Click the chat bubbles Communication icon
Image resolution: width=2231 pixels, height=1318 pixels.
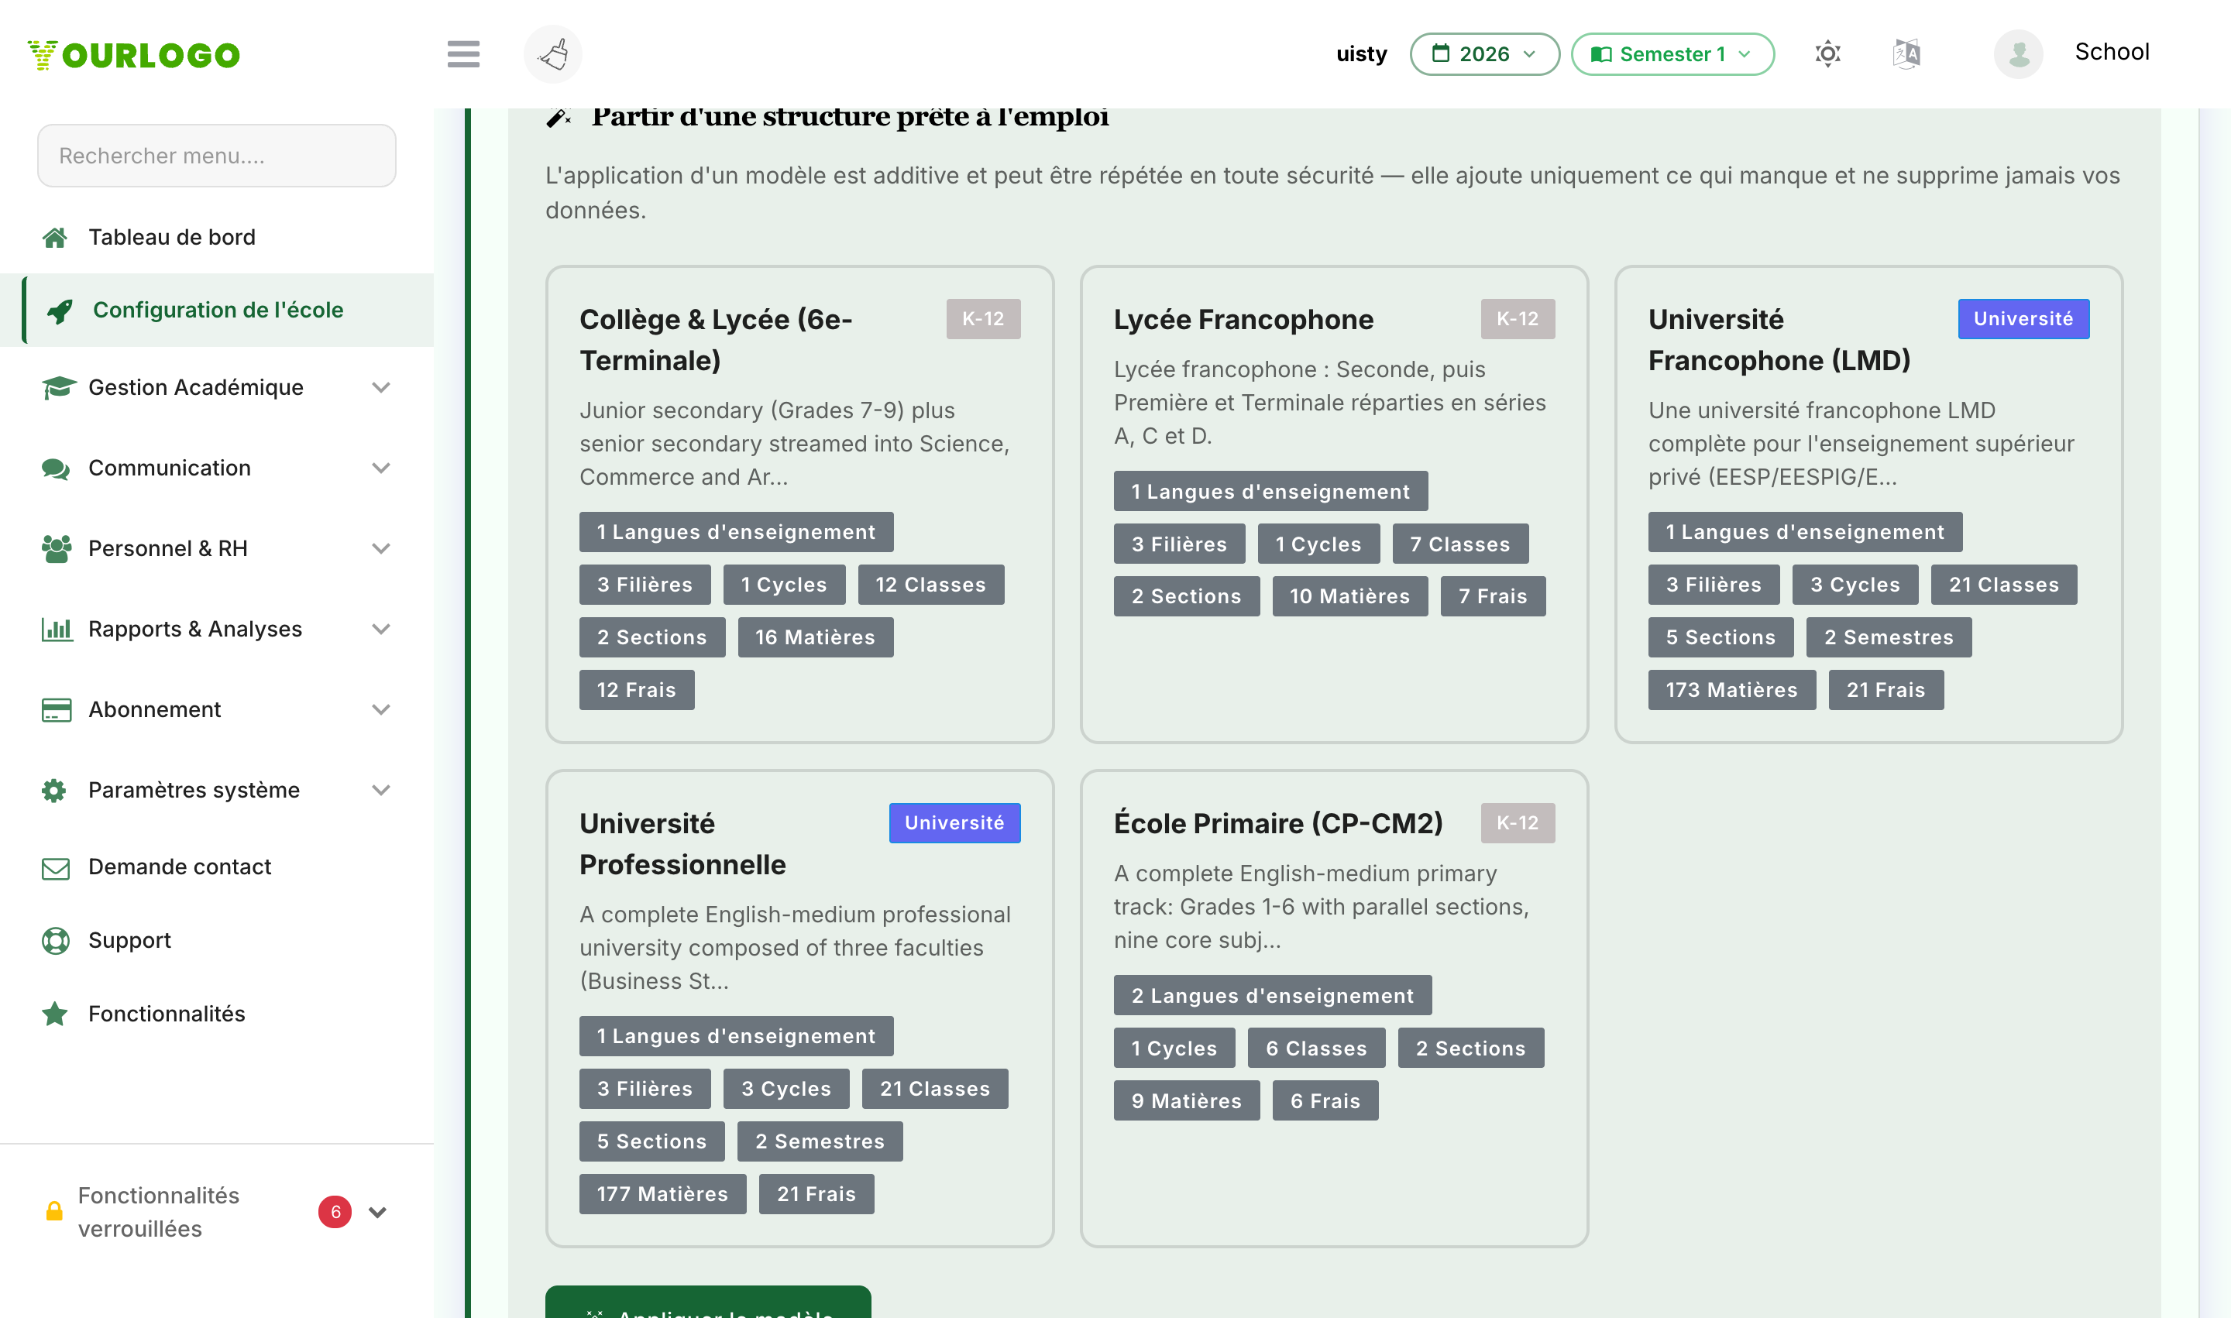click(56, 468)
